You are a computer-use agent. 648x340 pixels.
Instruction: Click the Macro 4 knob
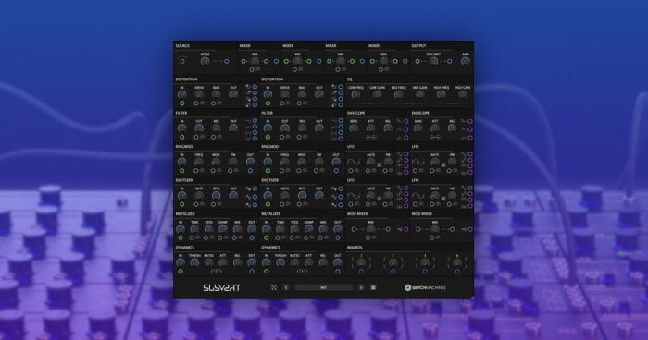pos(457,262)
